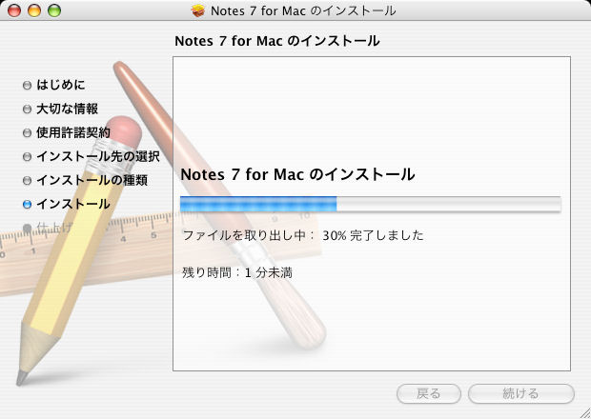Click the blue bullet next to インストール
The image size is (591, 419).
[27, 204]
